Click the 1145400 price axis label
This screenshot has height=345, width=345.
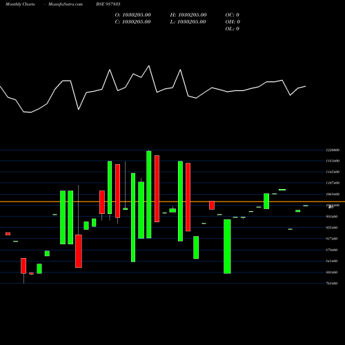pyautogui.click(x=333, y=172)
